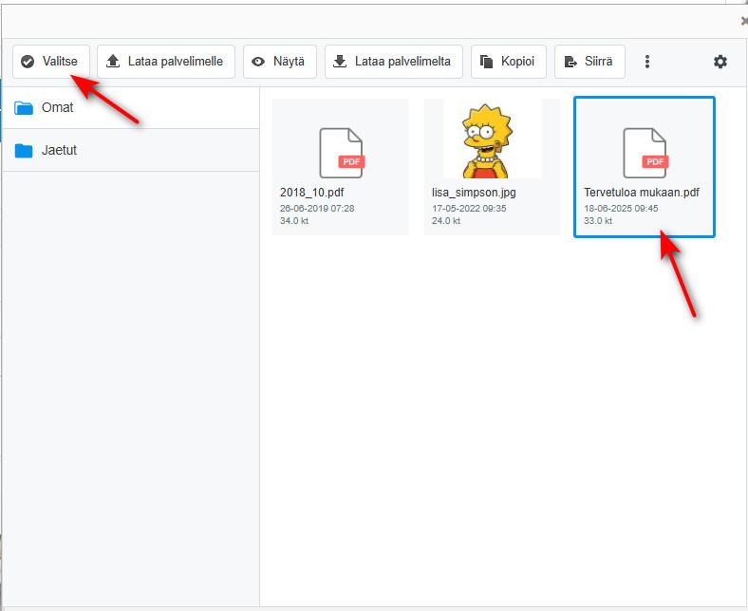Click Lataa palvelimelta download button
748x611 pixels.
click(x=394, y=62)
